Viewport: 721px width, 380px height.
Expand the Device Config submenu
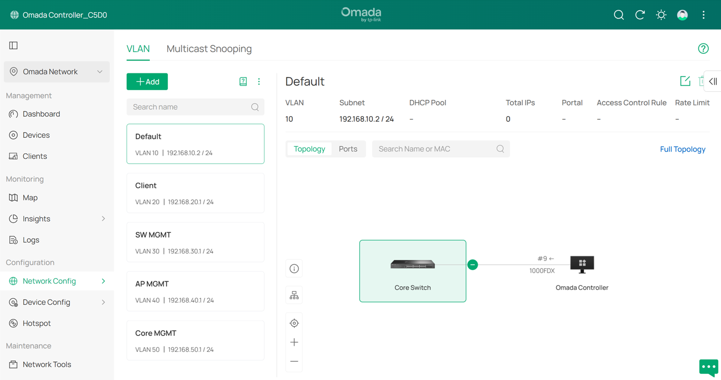(103, 302)
